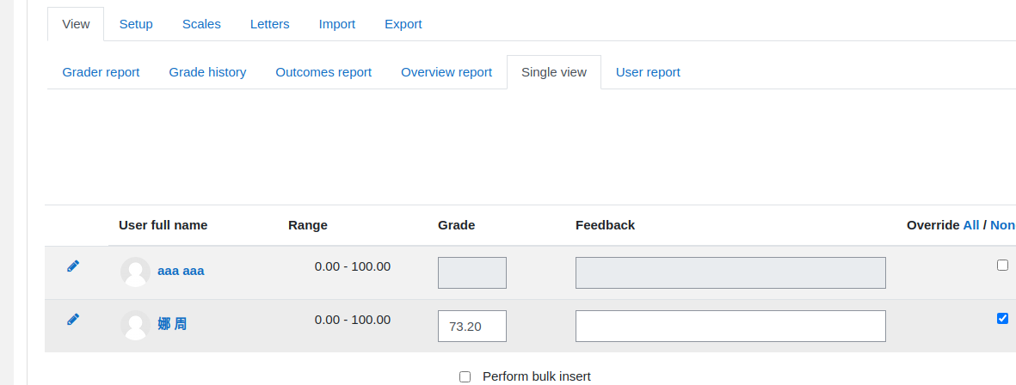Go to the Letters tab

click(269, 24)
